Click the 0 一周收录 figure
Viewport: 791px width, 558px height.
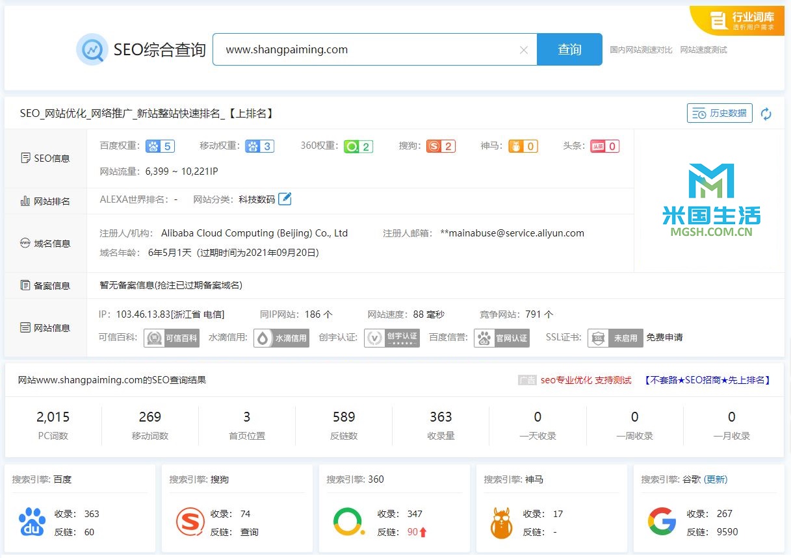[635, 417]
